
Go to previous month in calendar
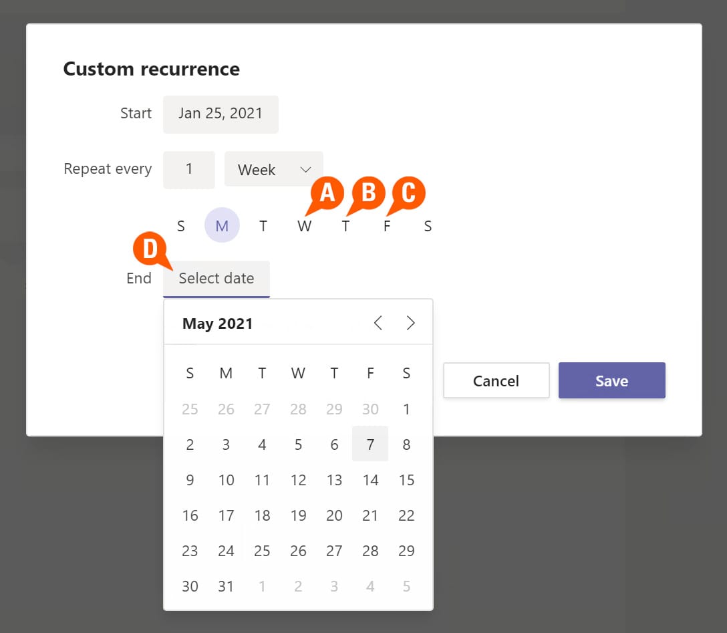[378, 324]
